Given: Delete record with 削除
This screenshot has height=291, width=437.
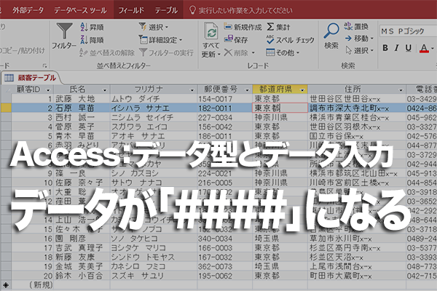Looking at the screenshot, I should point(236,52).
